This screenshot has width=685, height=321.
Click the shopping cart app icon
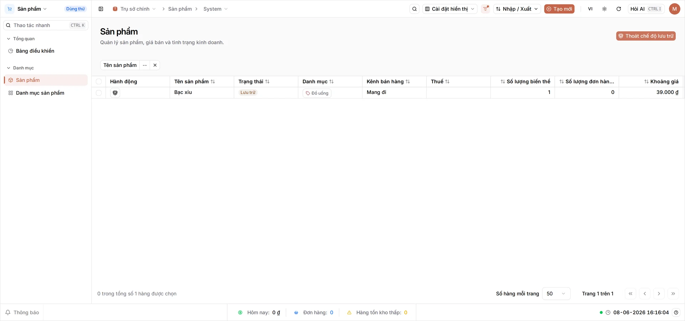pyautogui.click(x=10, y=9)
